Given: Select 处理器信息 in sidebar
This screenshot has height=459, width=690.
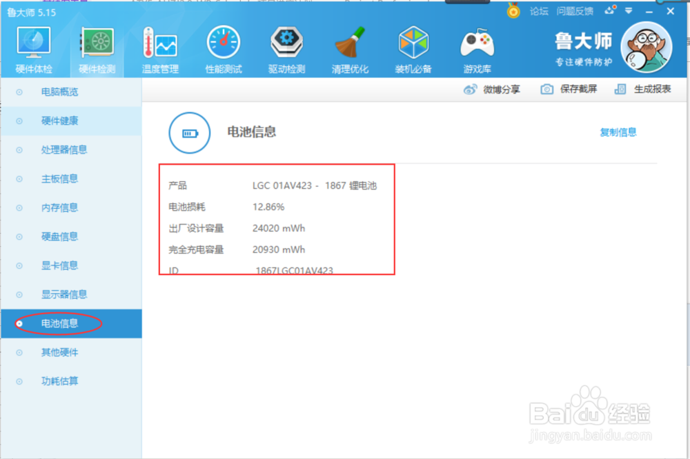Looking at the screenshot, I should [x=71, y=150].
